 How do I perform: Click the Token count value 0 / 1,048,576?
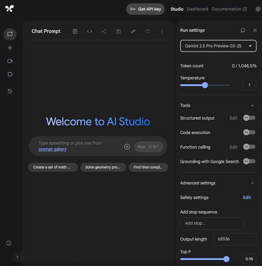point(244,66)
